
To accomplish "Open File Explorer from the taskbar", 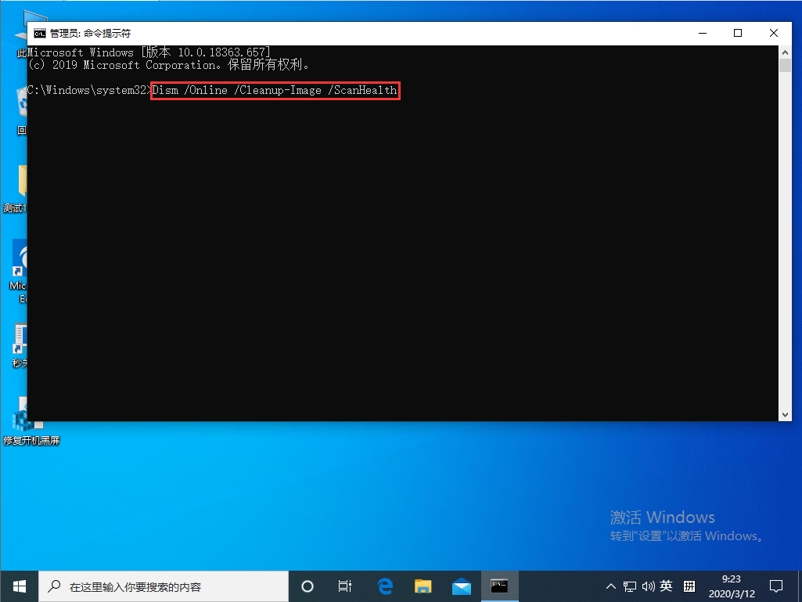I will pyautogui.click(x=422, y=586).
